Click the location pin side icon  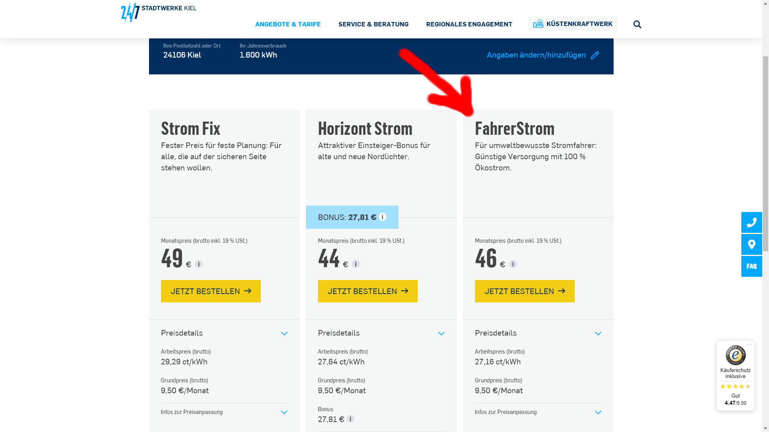[751, 244]
